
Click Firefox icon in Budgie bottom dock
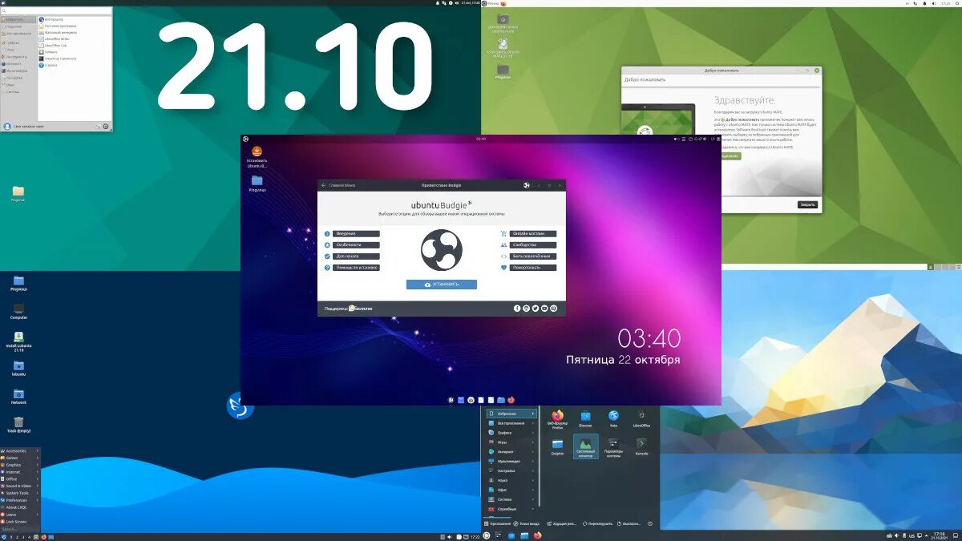point(511,400)
